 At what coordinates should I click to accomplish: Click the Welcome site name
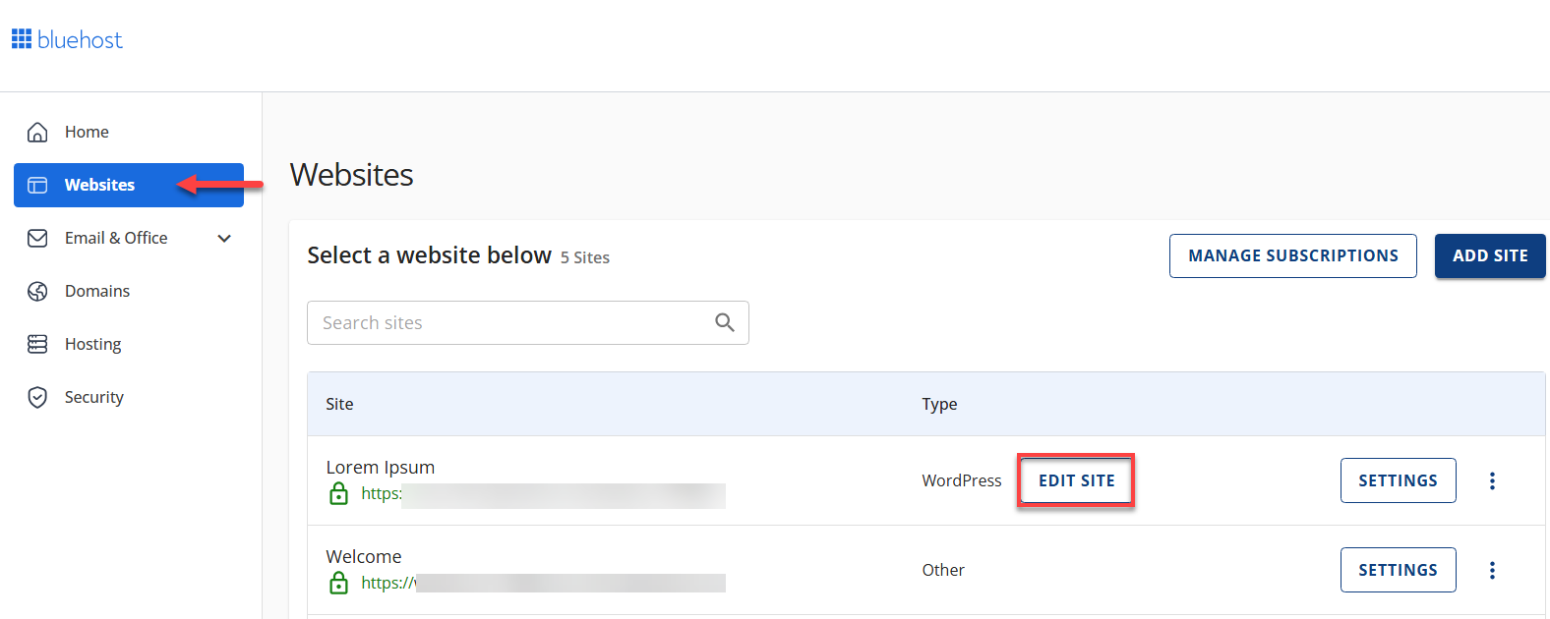(x=364, y=557)
